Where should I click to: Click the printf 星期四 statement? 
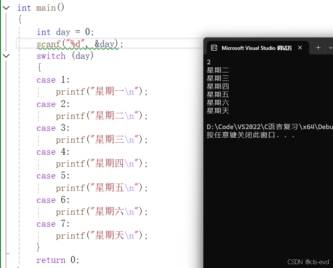coord(101,164)
